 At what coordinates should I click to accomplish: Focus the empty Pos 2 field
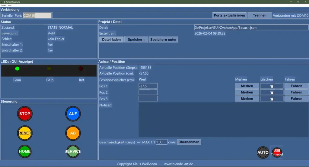pyautogui.click(x=148, y=92)
